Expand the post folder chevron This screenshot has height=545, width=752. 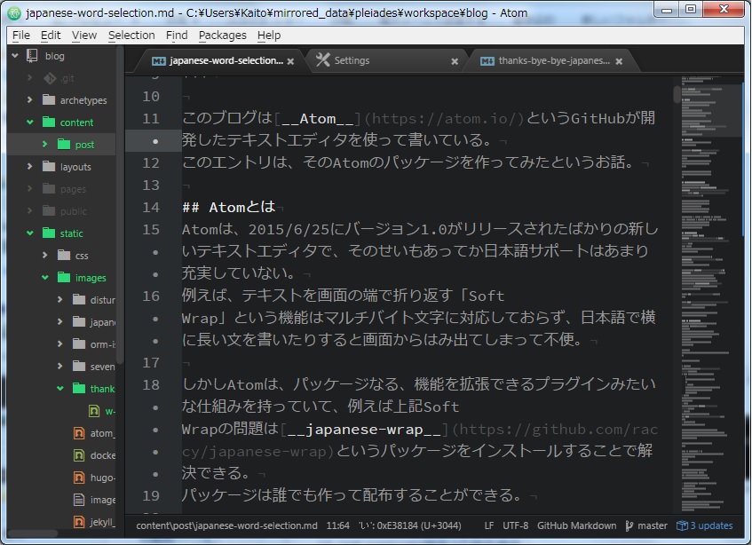[45, 144]
